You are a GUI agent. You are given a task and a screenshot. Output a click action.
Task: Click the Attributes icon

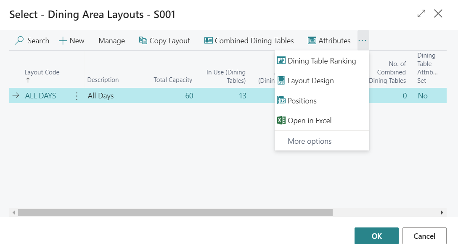tap(312, 41)
